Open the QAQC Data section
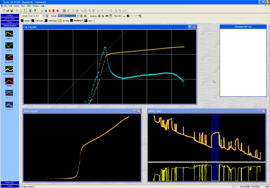The image size is (270, 188). tap(10, 19)
